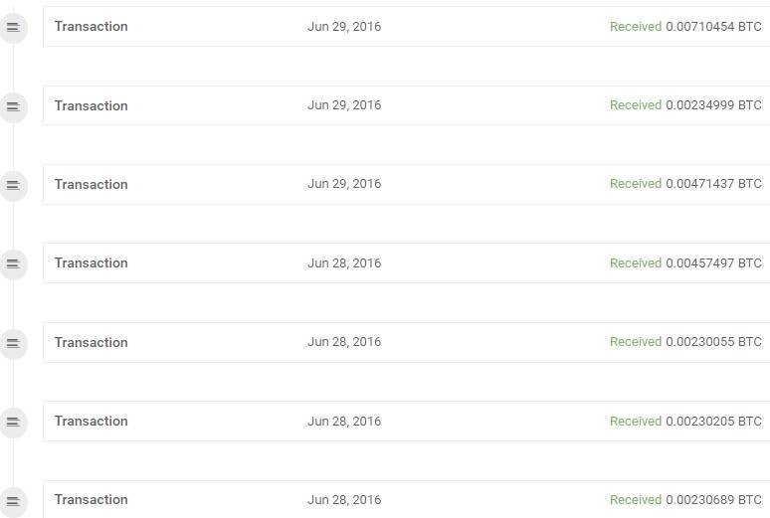
Task: Click the Received 0.00471437 BTC amount
Action: point(685,184)
